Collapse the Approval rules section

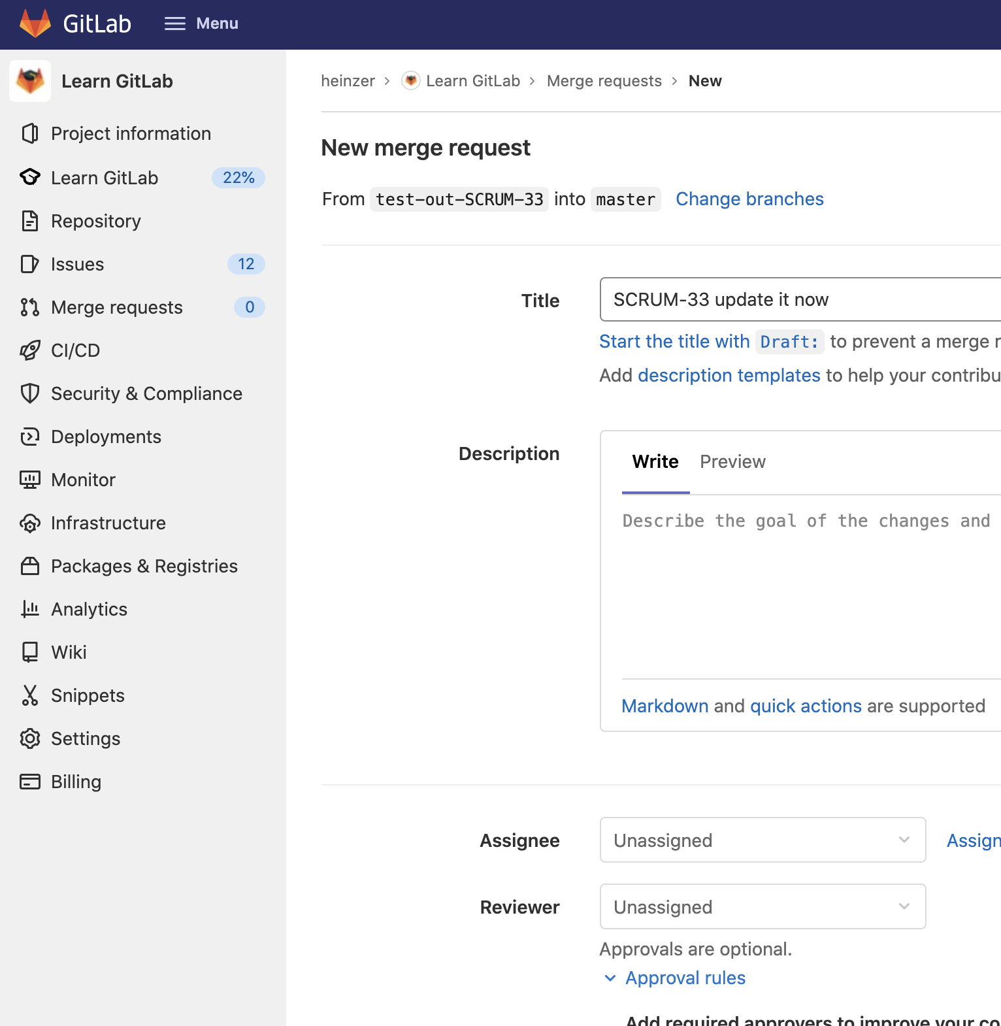676,978
